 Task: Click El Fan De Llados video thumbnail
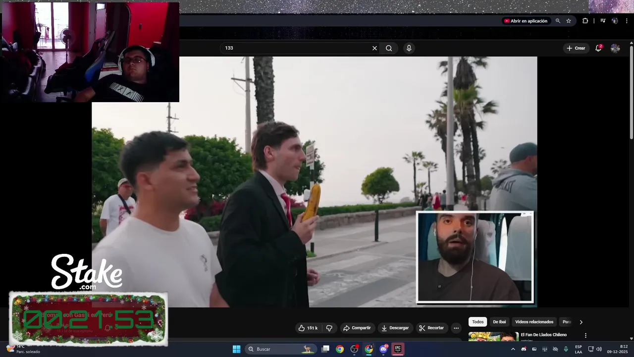(493, 337)
